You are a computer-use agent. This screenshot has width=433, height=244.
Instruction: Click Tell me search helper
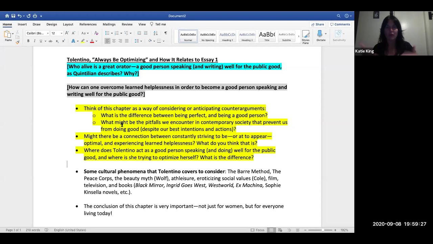pos(158,24)
